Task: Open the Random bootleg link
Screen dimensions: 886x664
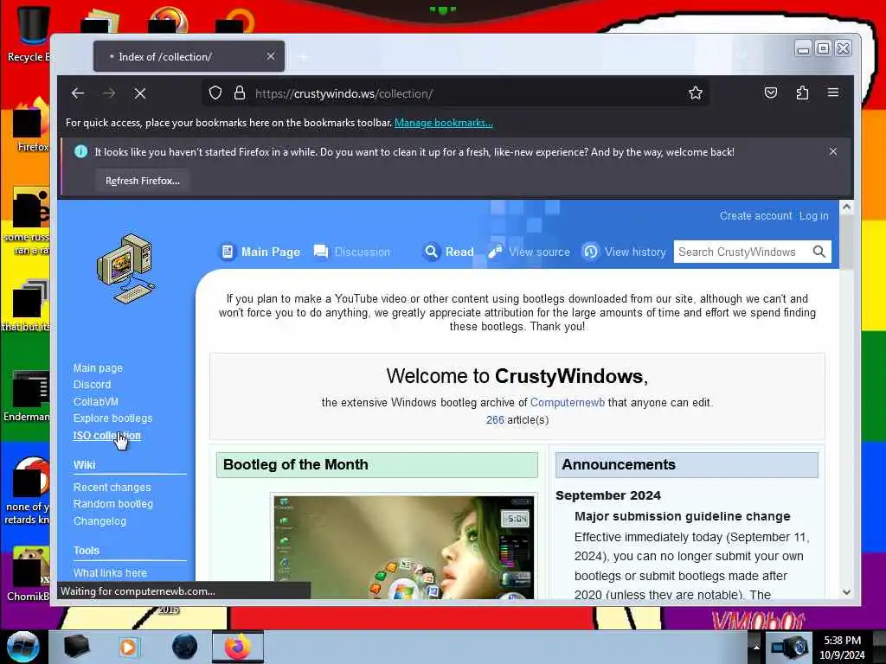Action: pos(113,504)
